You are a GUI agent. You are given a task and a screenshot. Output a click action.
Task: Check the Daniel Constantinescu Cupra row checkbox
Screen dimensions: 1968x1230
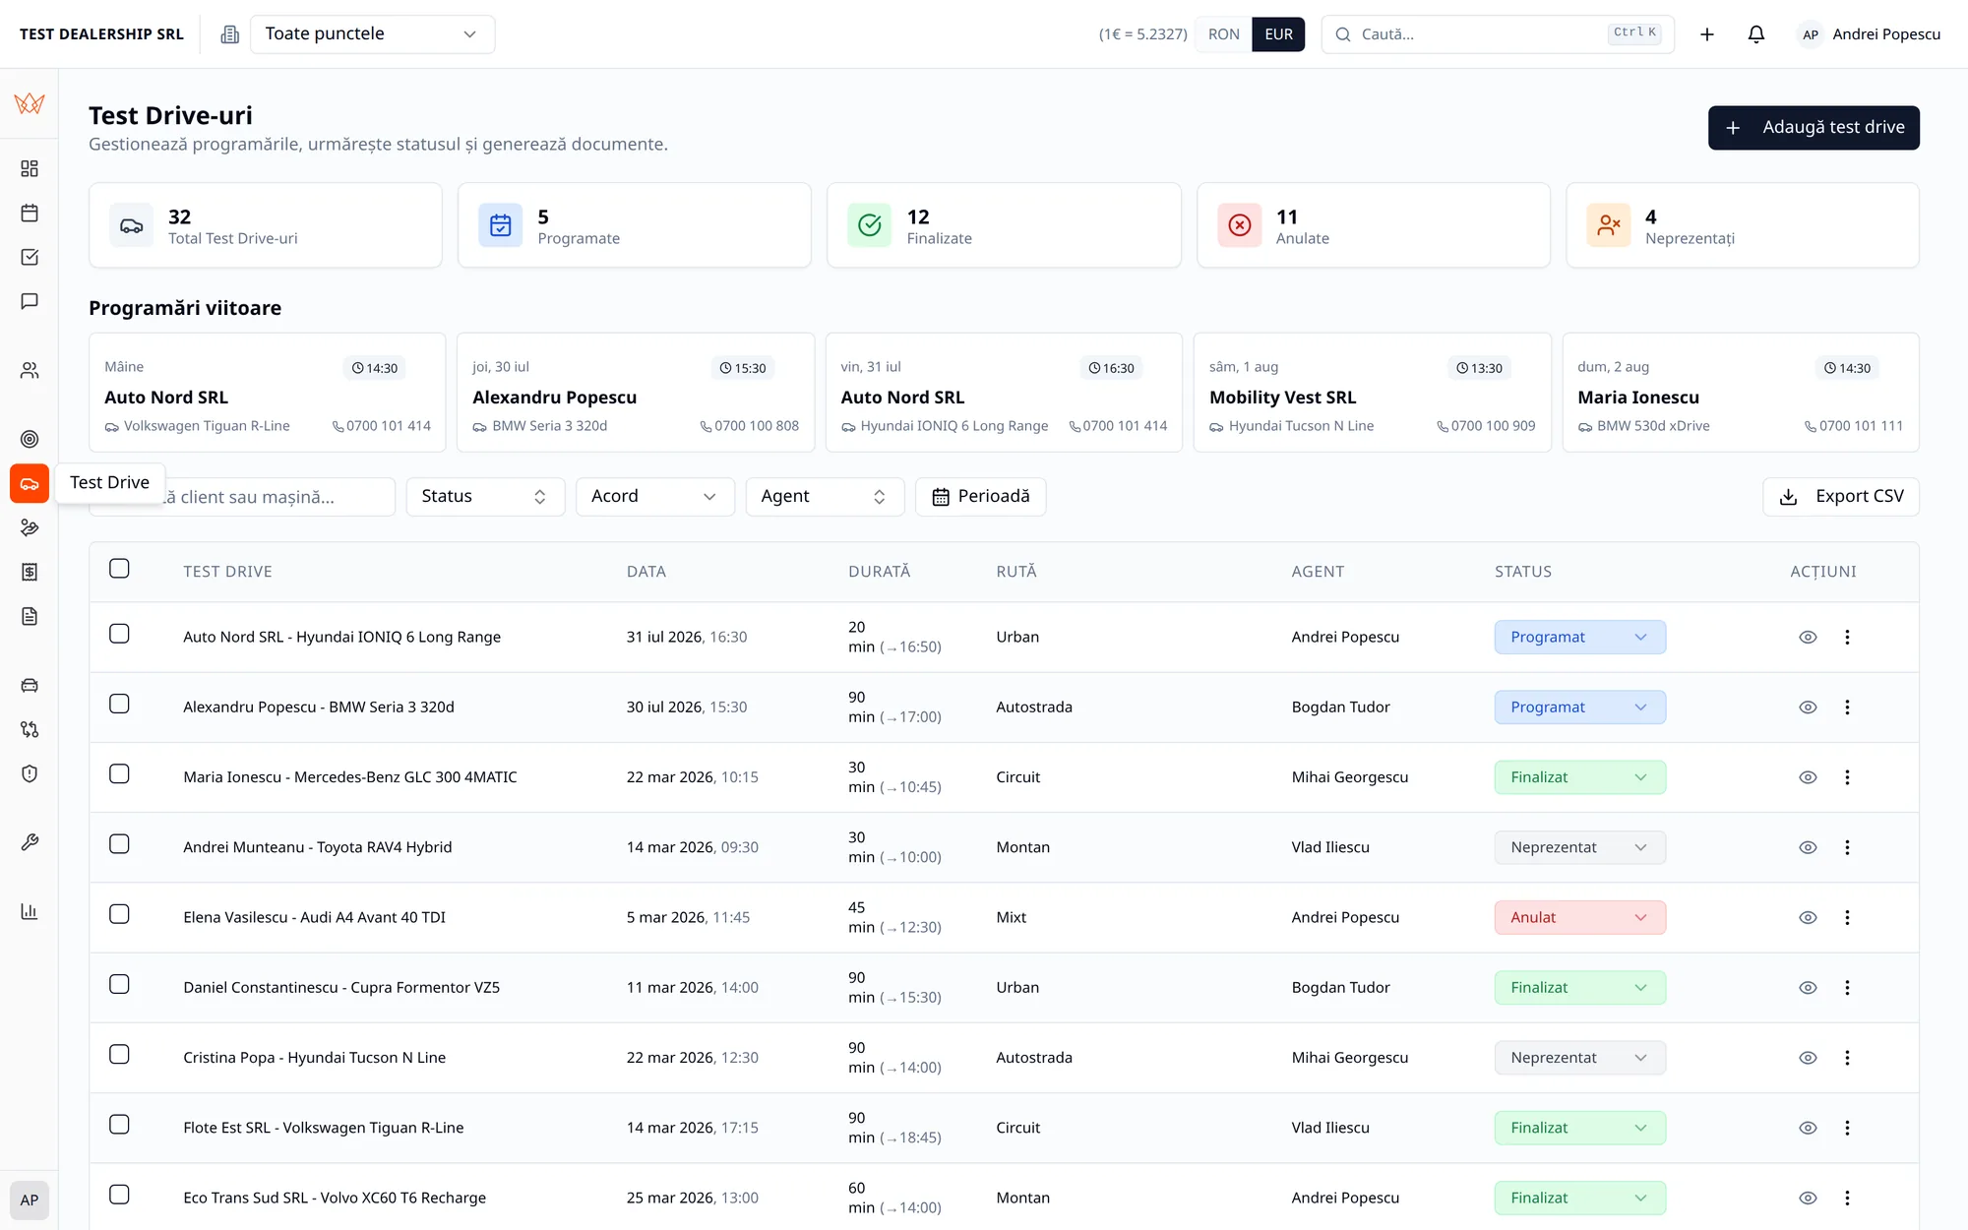coord(119,984)
